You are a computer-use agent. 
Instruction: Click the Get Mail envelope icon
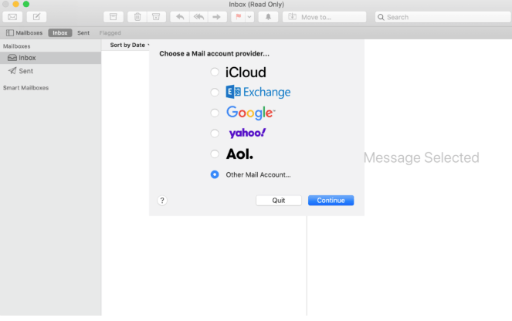12,17
